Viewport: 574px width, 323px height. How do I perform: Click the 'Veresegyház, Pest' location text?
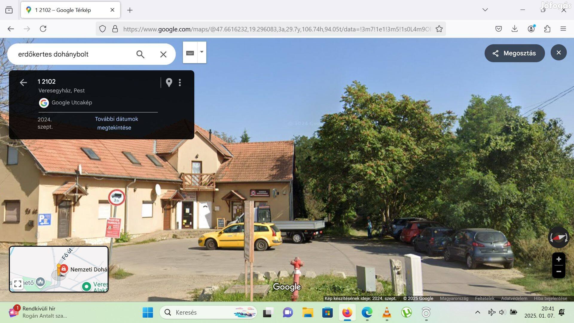pyautogui.click(x=62, y=91)
